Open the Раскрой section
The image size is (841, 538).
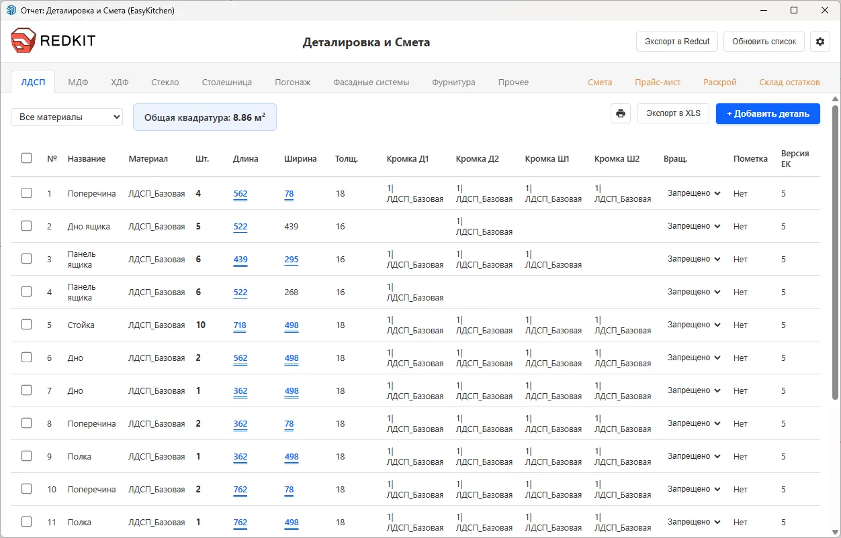pyautogui.click(x=720, y=82)
